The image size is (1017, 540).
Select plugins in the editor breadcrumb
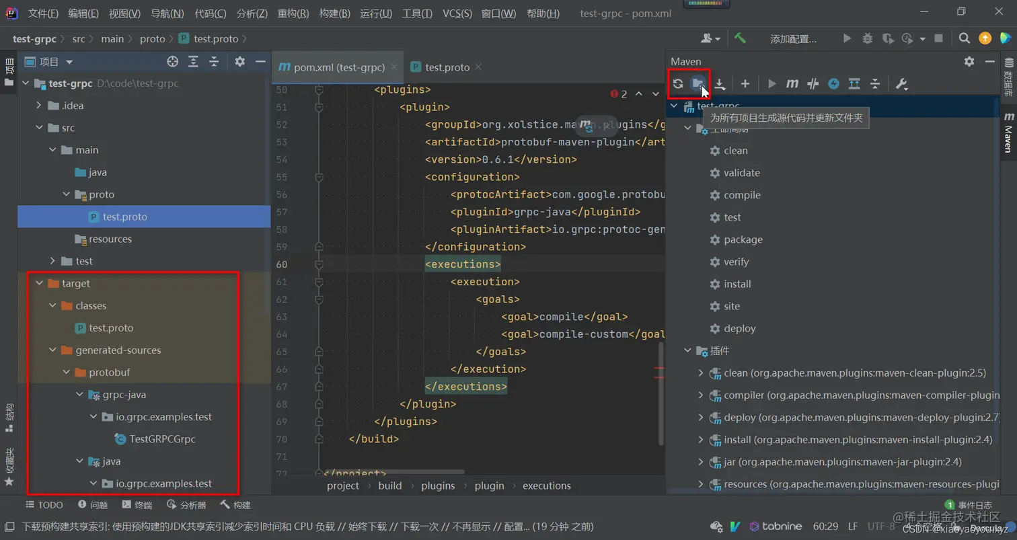(438, 486)
